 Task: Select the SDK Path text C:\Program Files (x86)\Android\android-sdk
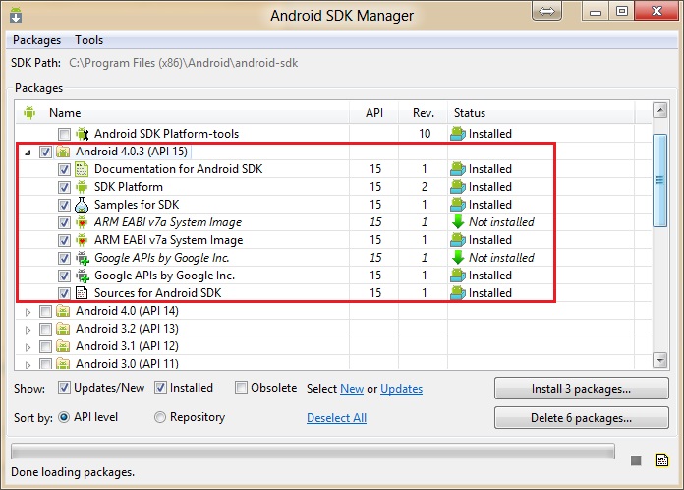pyautogui.click(x=183, y=63)
